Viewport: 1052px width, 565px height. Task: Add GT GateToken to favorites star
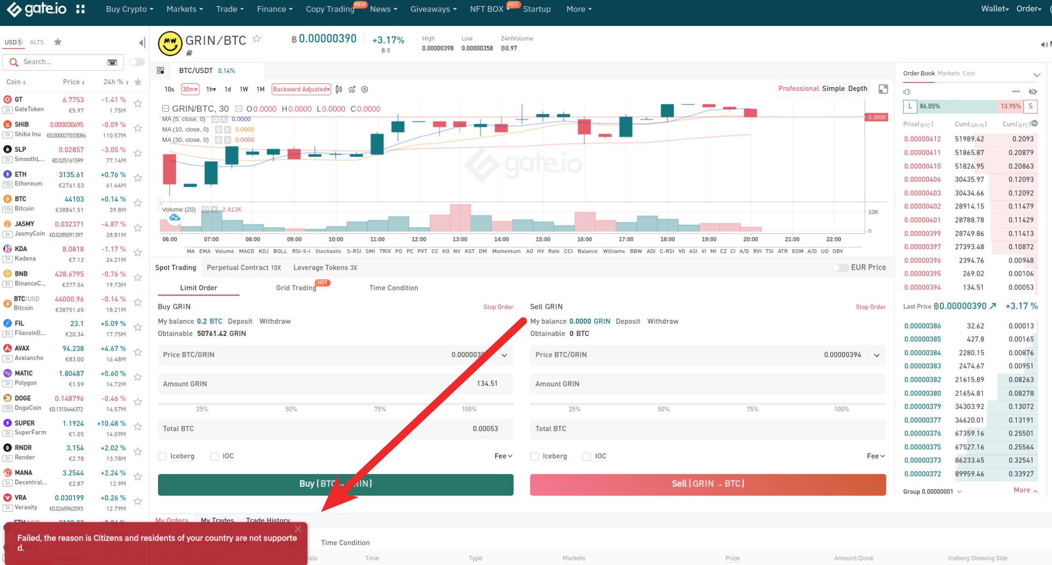point(138,104)
